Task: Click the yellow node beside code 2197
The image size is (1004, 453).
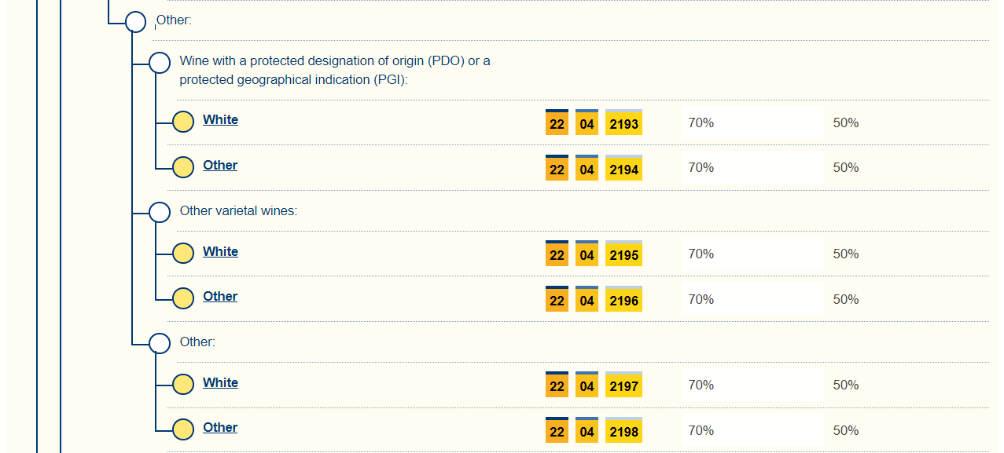Action: point(183,384)
